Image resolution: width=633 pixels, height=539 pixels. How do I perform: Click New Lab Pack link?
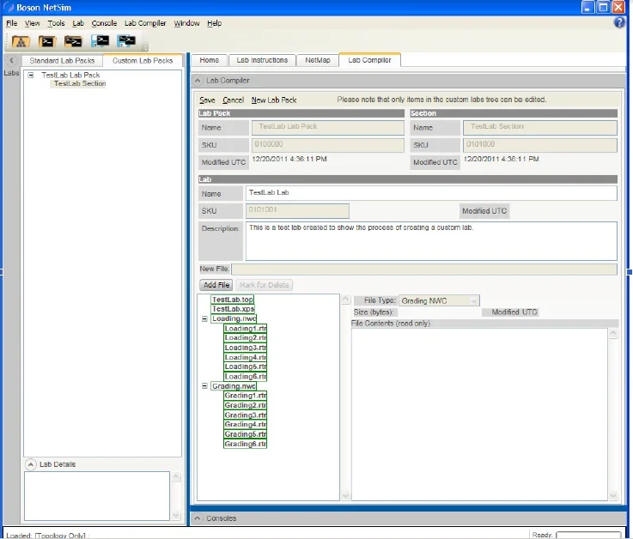[274, 100]
